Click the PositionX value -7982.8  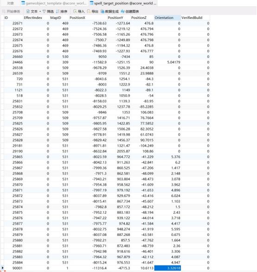click(x=100, y=207)
